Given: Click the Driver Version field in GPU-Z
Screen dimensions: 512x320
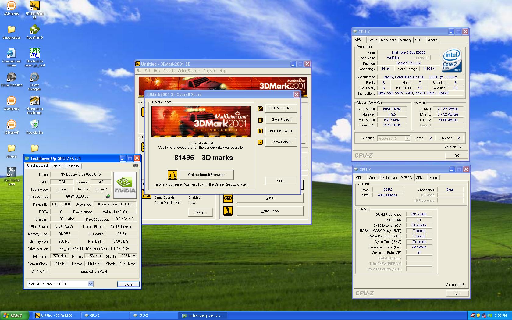Looking at the screenshot, I should pos(94,249).
